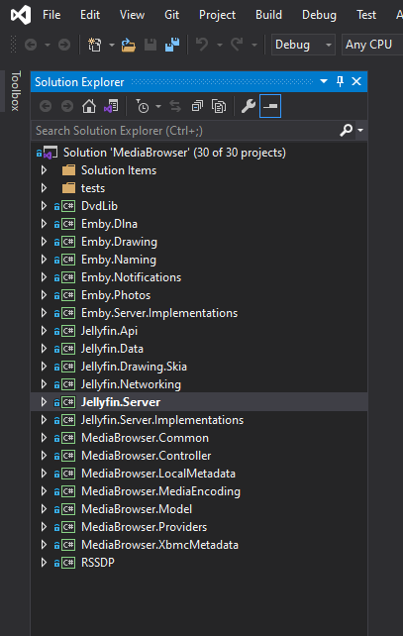Open the Toolbox side tab
The height and width of the screenshot is (636, 403).
pyautogui.click(x=15, y=91)
